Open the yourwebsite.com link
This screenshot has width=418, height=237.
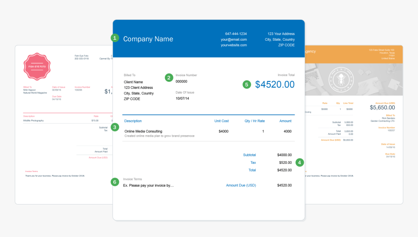[234, 45]
